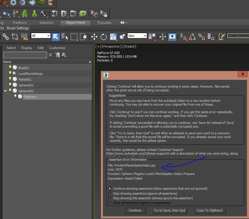The image size is (249, 219).
Task: Select the Select and Move tool
Action: point(94,37)
